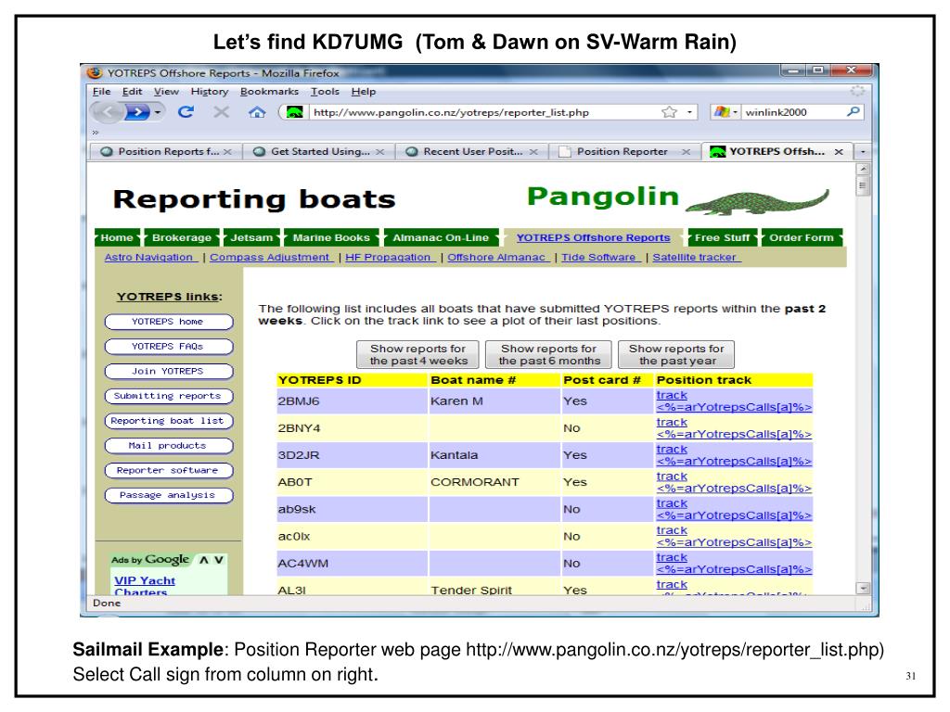
Task: Switch to the Position Reports f... tab
Action: tap(165, 151)
